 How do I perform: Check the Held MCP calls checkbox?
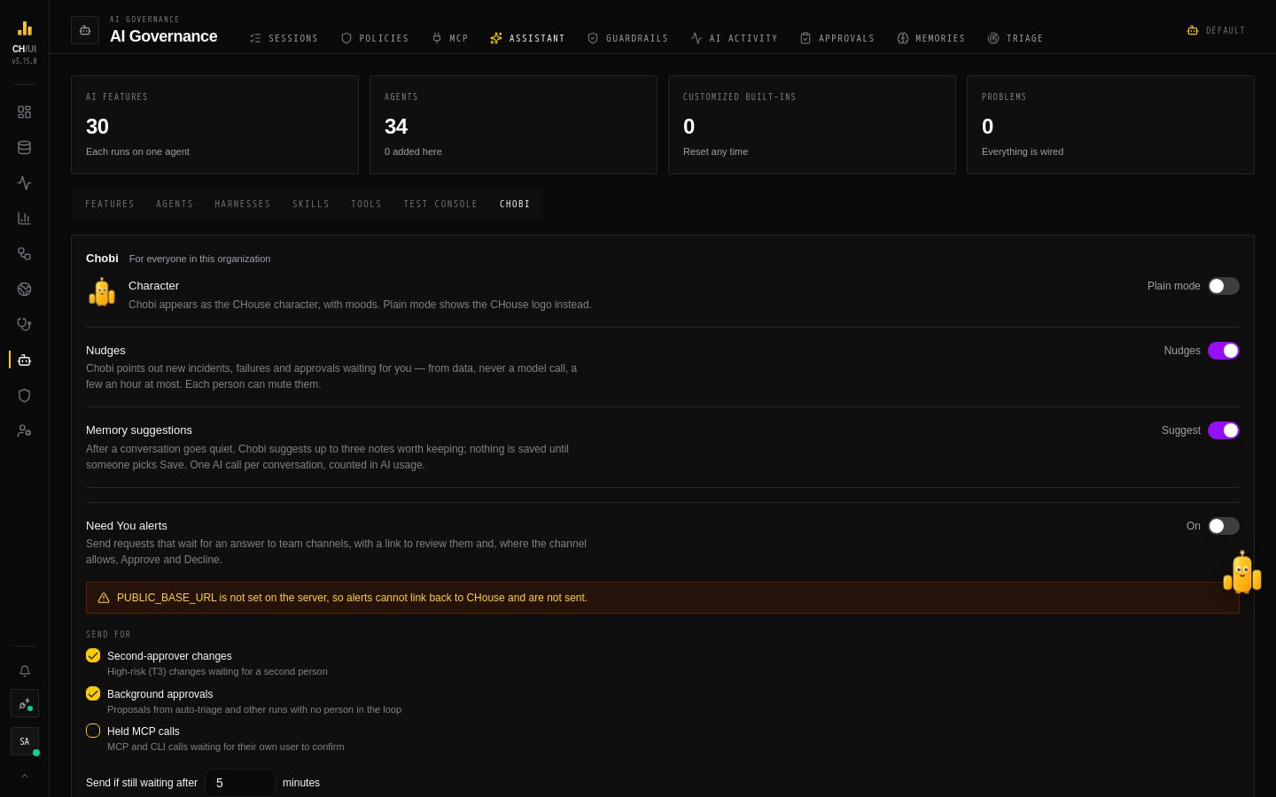[x=93, y=731]
